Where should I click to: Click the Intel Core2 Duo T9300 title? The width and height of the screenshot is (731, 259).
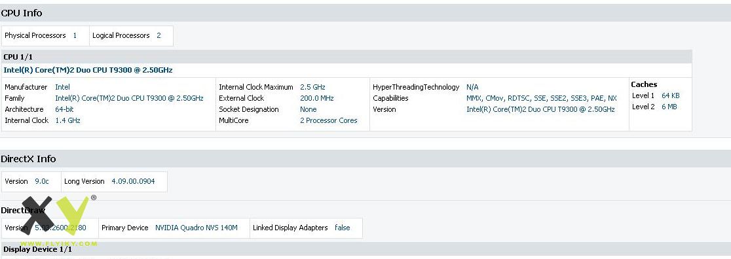point(88,71)
